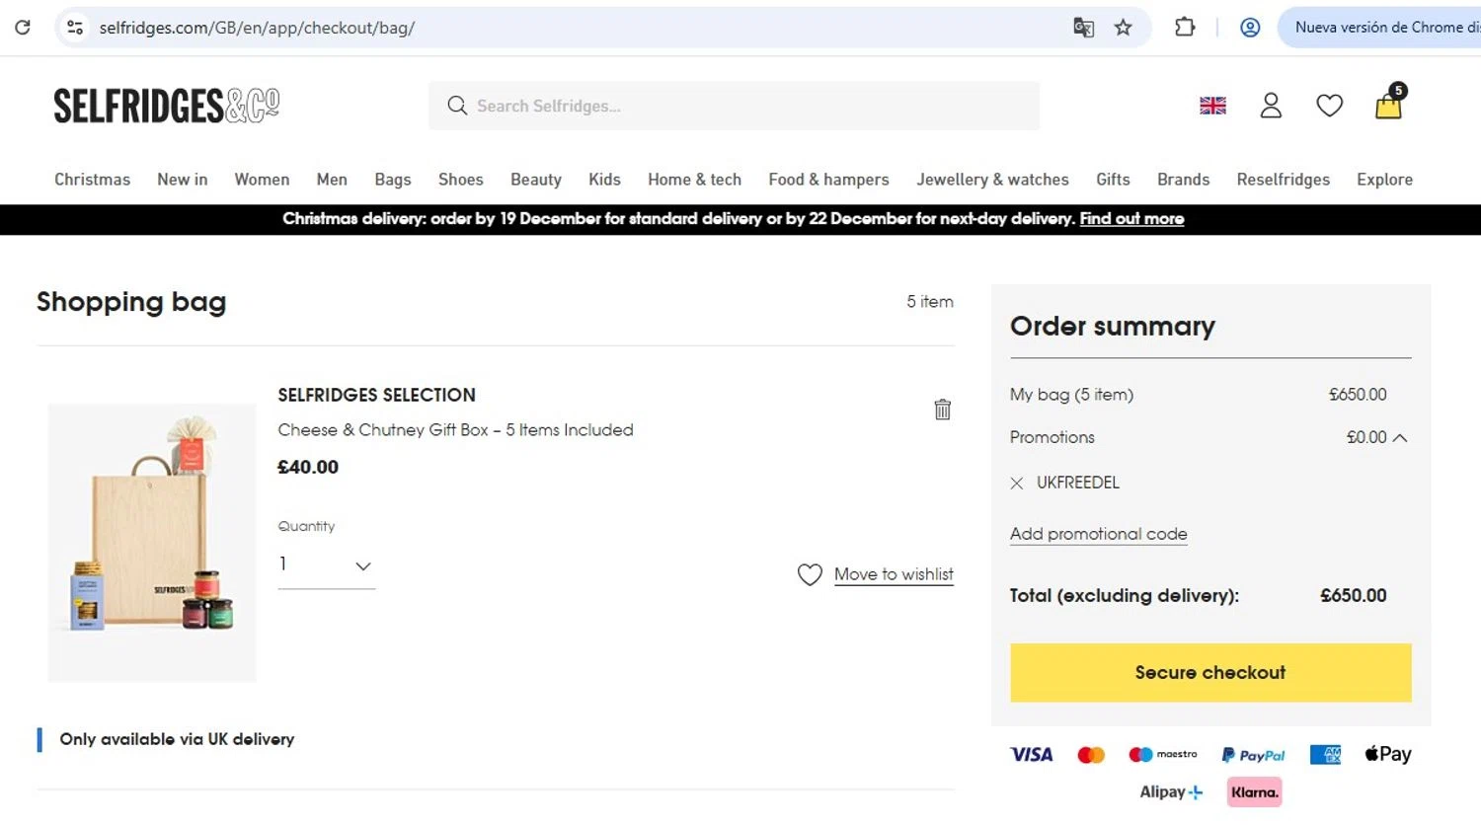Screen dimensions: 1481x825
Task: Open the Beauty menu
Action: coord(536,180)
